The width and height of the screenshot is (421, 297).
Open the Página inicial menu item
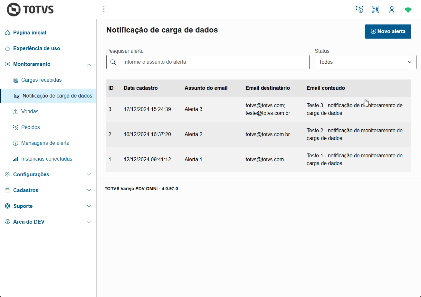click(x=29, y=32)
